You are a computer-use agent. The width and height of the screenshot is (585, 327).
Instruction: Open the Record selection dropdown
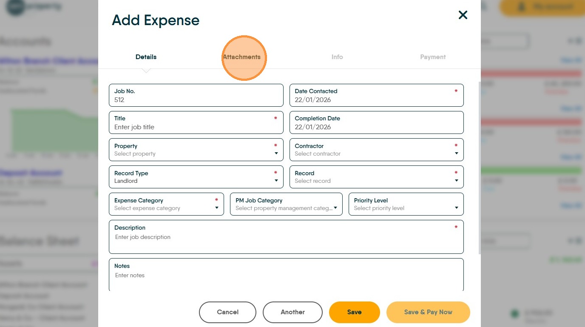(x=376, y=177)
